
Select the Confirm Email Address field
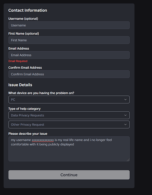(69, 74)
